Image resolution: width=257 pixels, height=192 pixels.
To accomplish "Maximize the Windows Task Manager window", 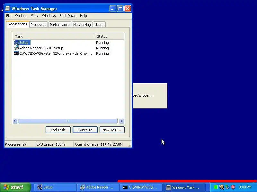I will click(120, 9).
